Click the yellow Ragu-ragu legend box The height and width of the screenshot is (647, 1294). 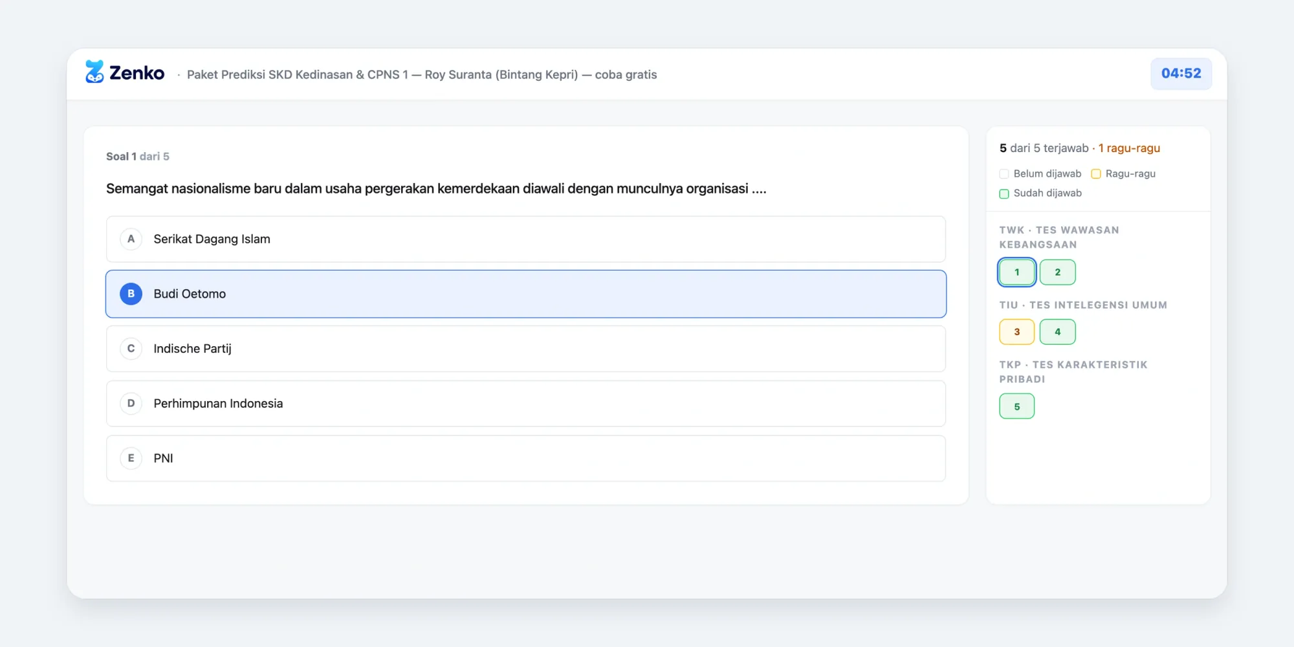coord(1096,174)
